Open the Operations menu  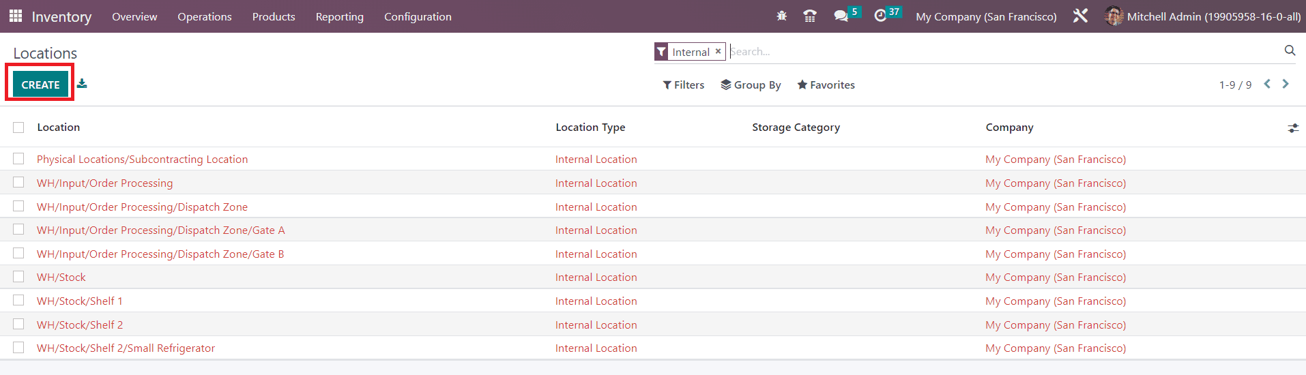click(x=205, y=16)
